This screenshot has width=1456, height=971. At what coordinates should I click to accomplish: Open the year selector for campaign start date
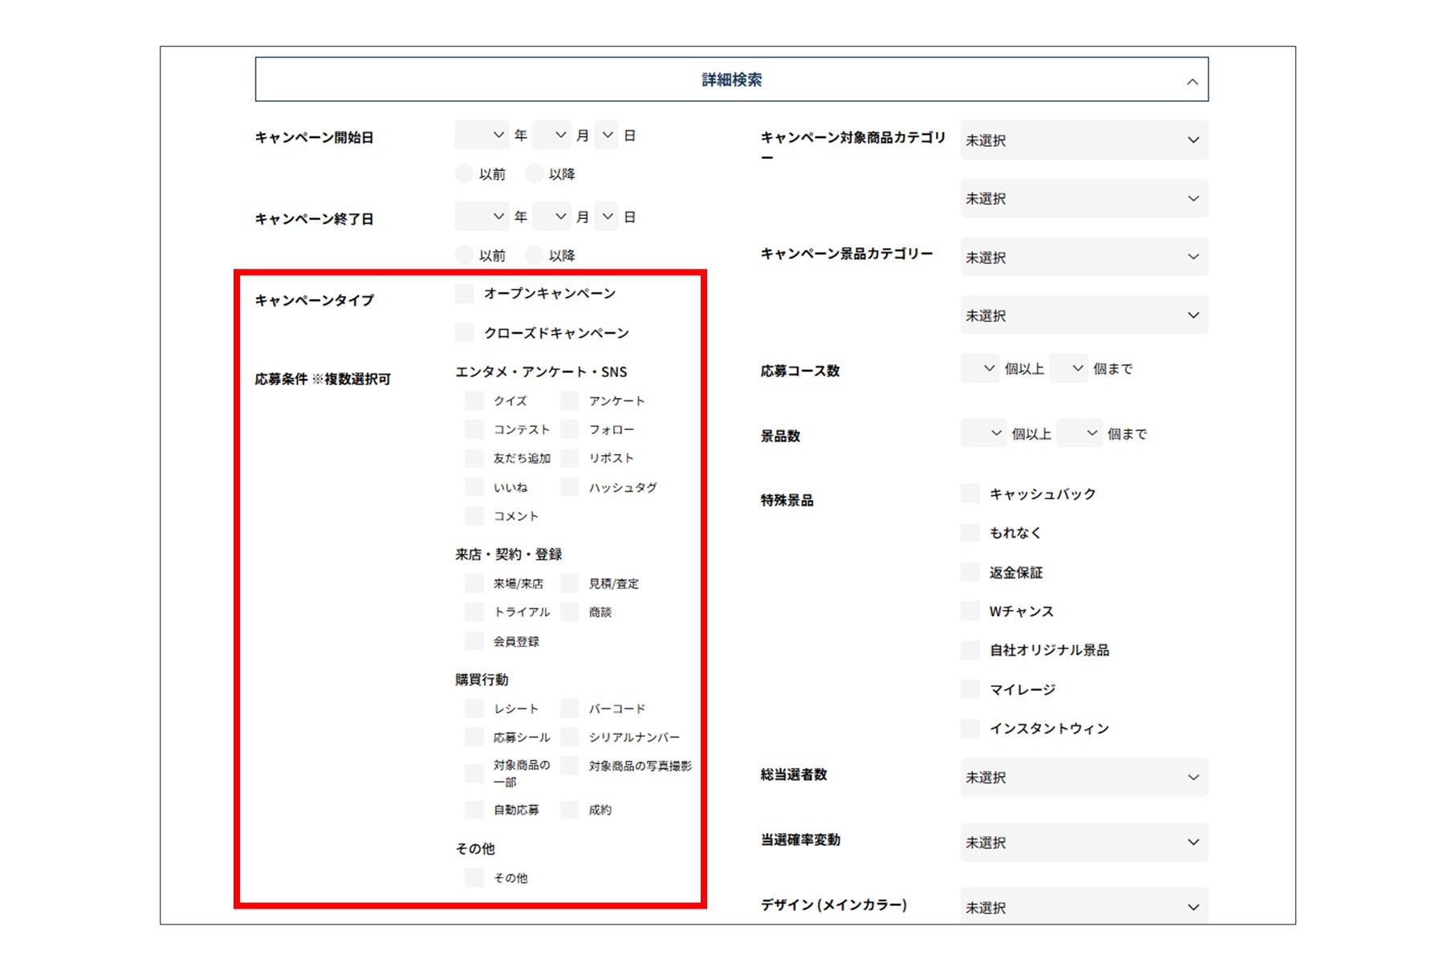[482, 135]
